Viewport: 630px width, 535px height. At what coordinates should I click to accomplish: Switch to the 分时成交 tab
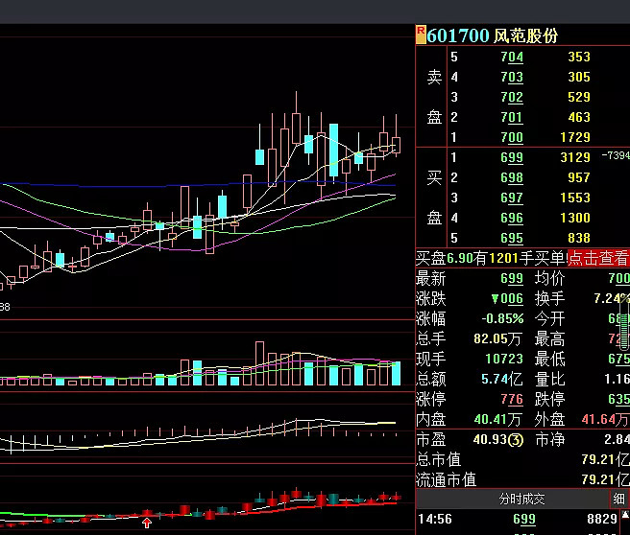pyautogui.click(x=521, y=499)
